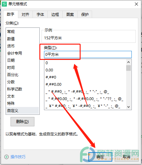Open the 图案 tab
142x165 pixels.
click(x=70, y=14)
